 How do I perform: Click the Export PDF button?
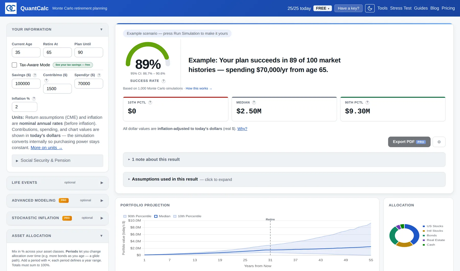tap(409, 142)
